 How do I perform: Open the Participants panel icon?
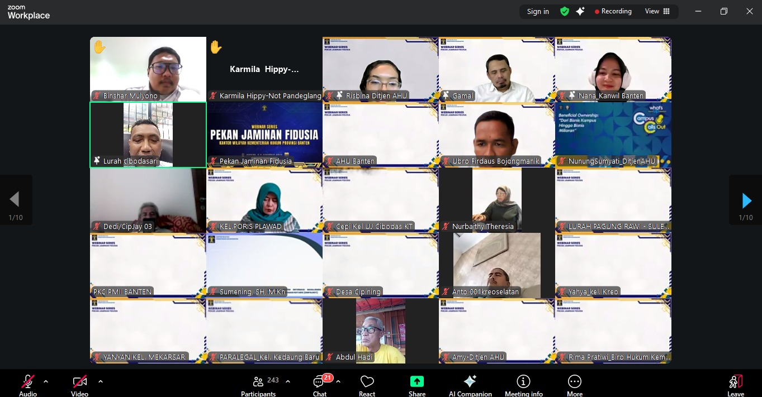[x=258, y=382]
